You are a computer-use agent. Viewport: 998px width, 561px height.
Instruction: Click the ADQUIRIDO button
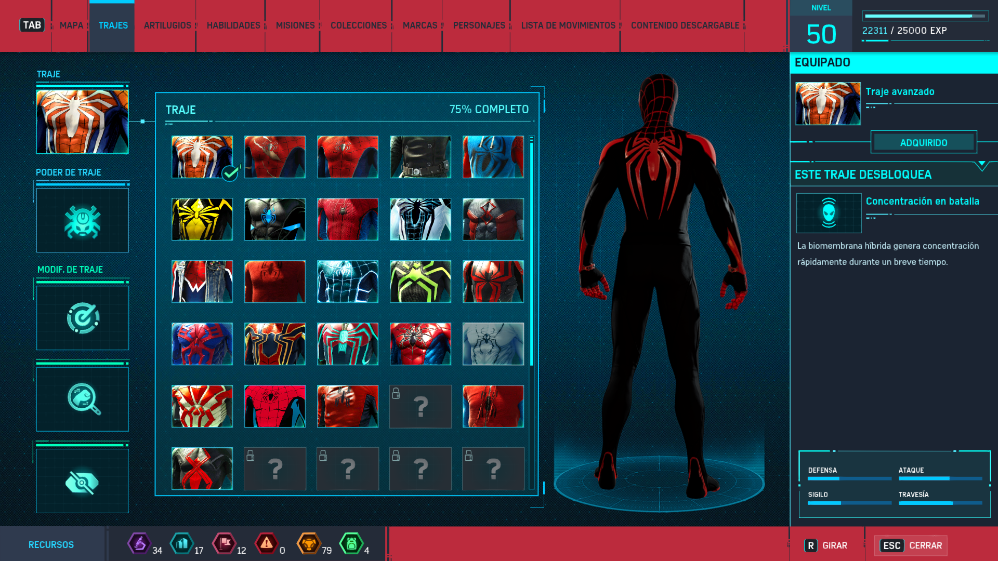click(x=924, y=142)
